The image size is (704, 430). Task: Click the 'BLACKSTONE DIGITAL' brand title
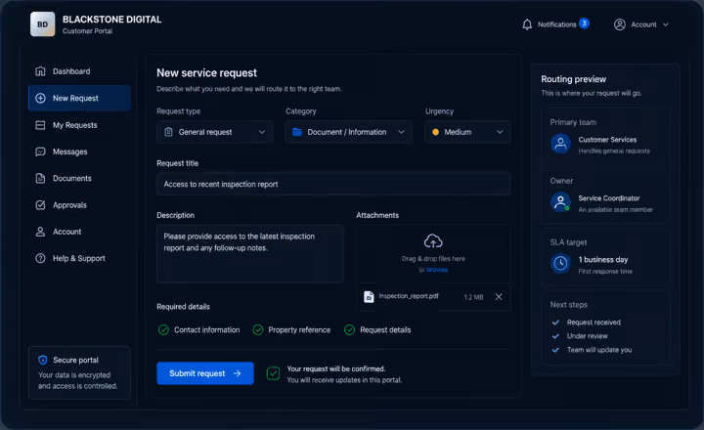111,20
